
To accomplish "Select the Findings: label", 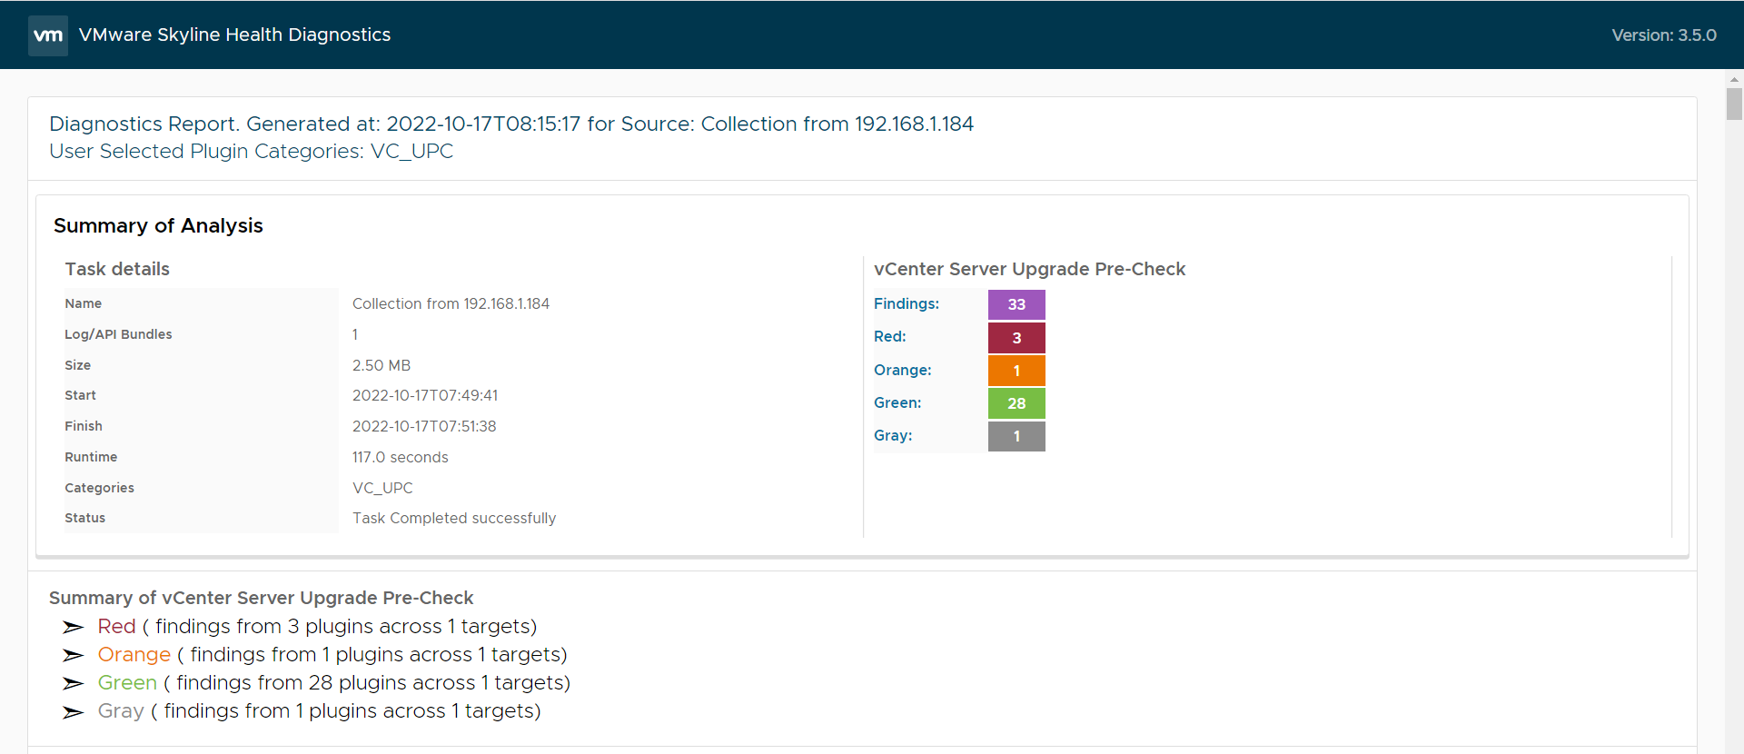I will [907, 304].
